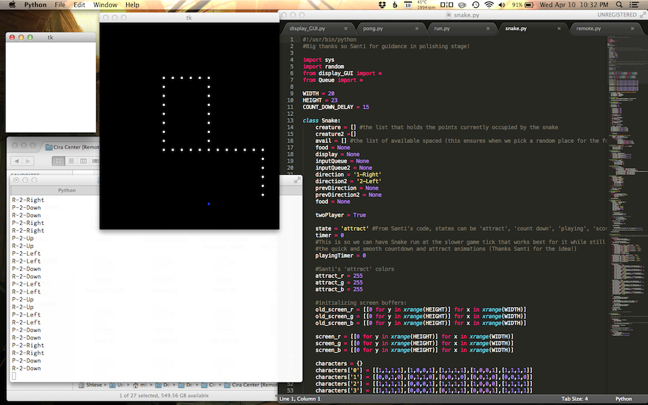Open the Wi-Fi status menu
Screen dimensions: 648x405
tap(489, 5)
